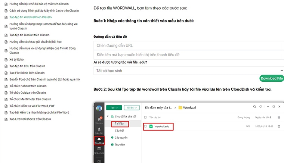The width and height of the screenshot is (284, 163).
Task: Click the title bar name input field
Action: tap(189, 55)
